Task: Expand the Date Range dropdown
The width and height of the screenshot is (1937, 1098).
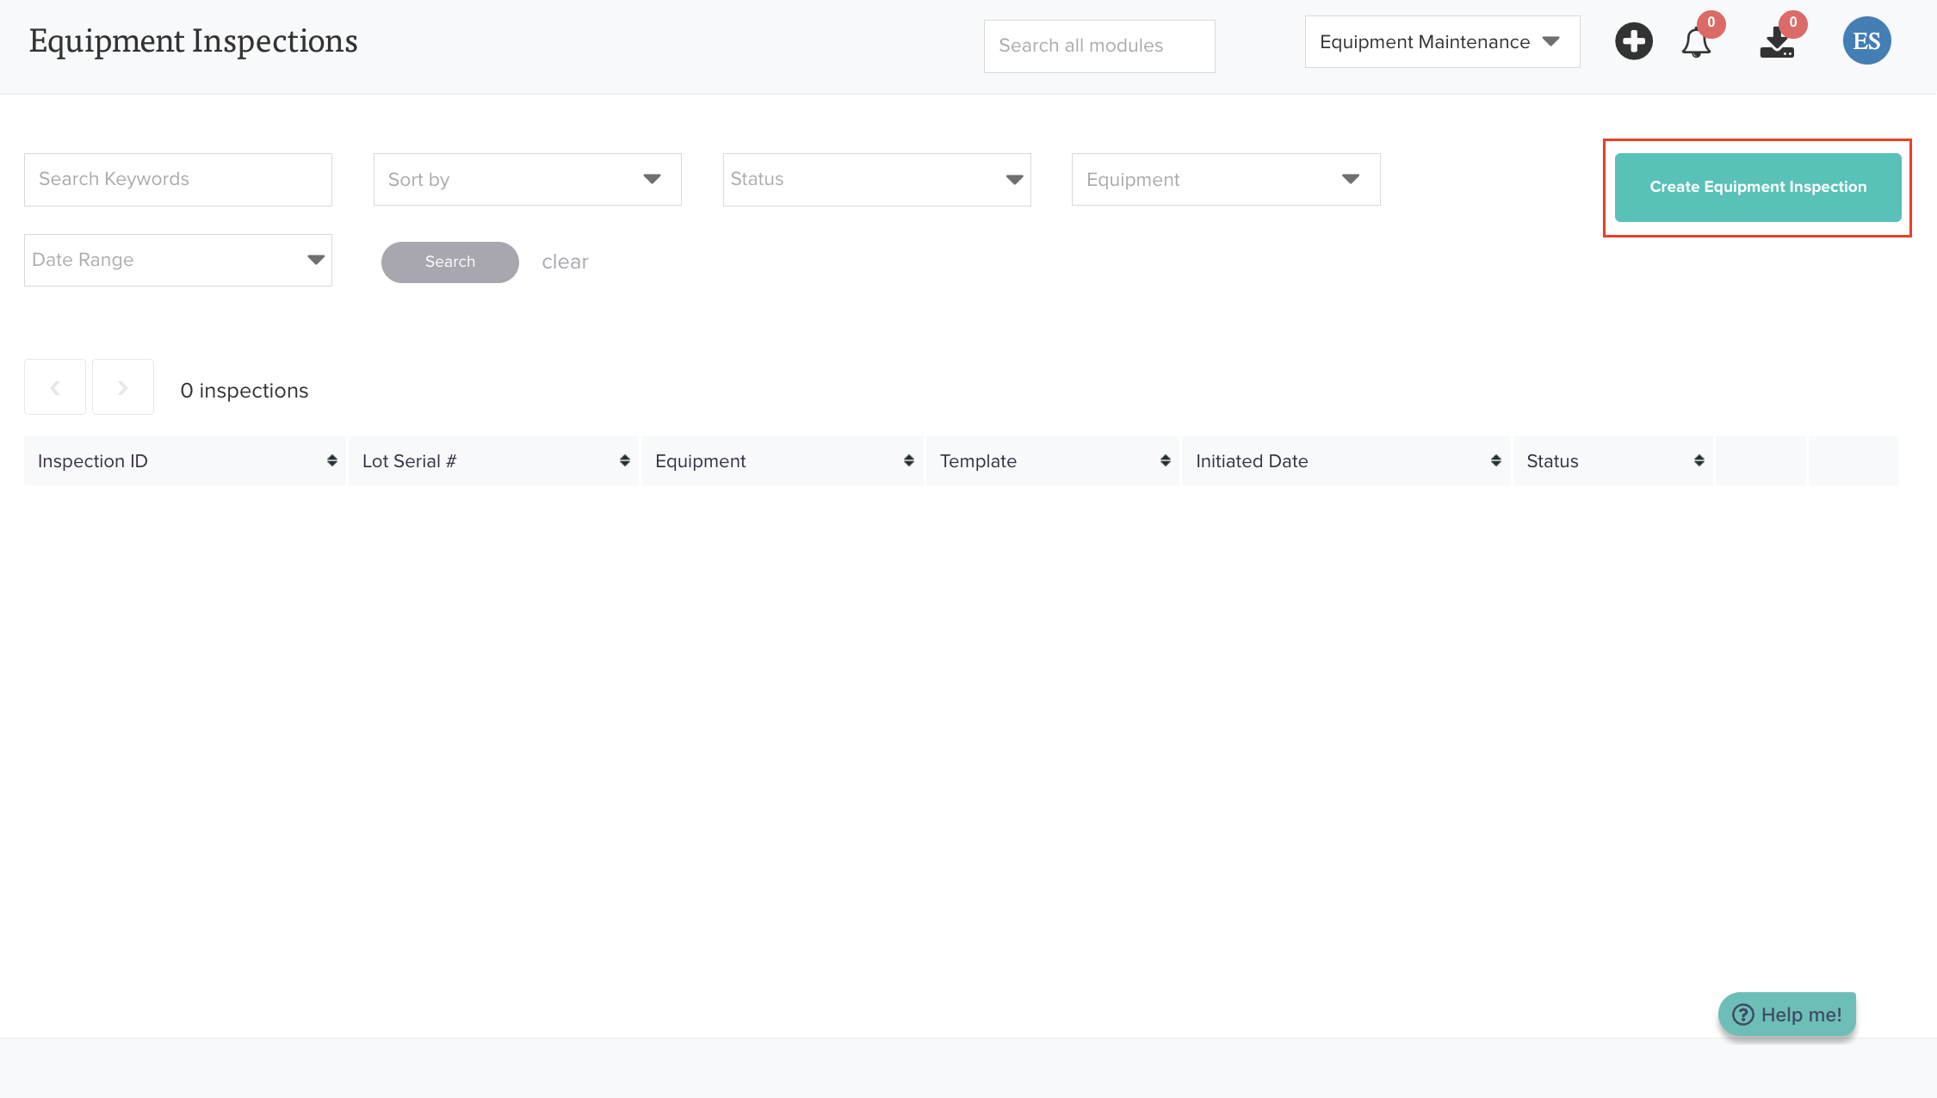Action: coord(177,261)
